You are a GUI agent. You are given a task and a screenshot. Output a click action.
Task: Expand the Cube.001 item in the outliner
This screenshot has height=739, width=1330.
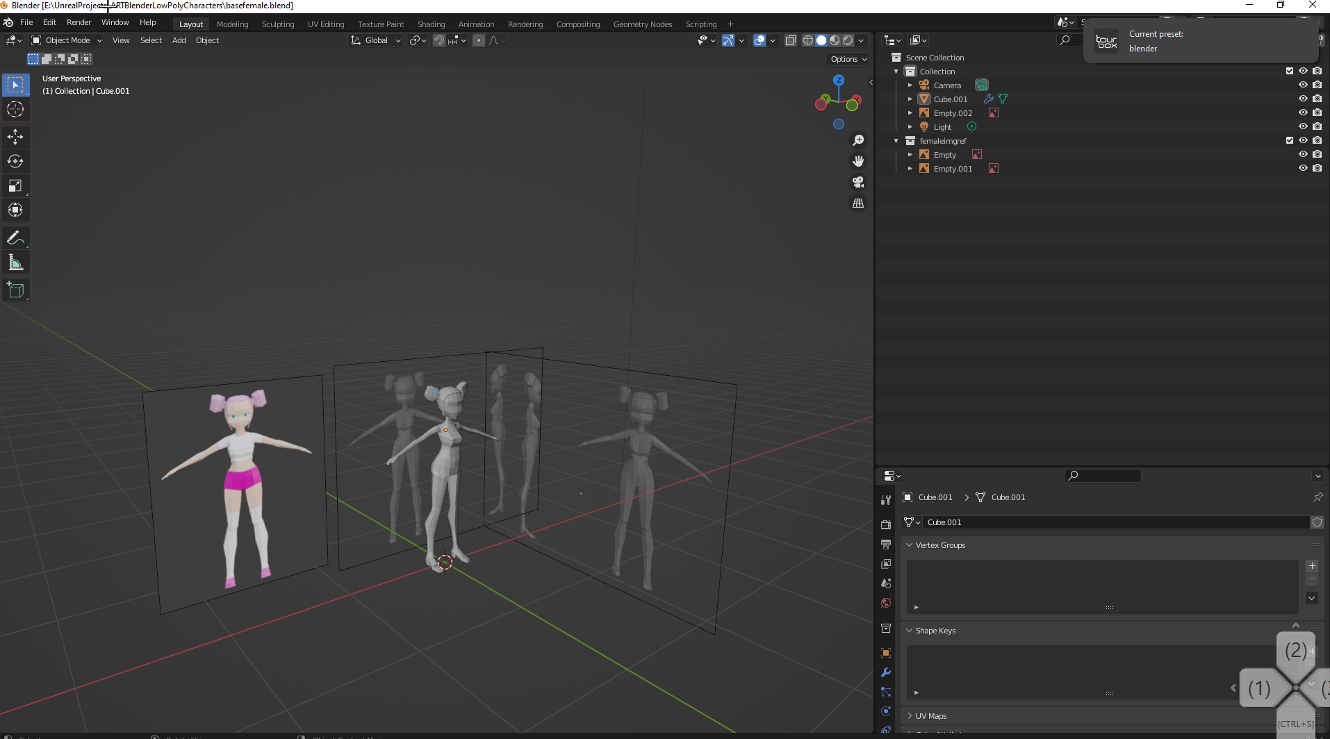910,99
